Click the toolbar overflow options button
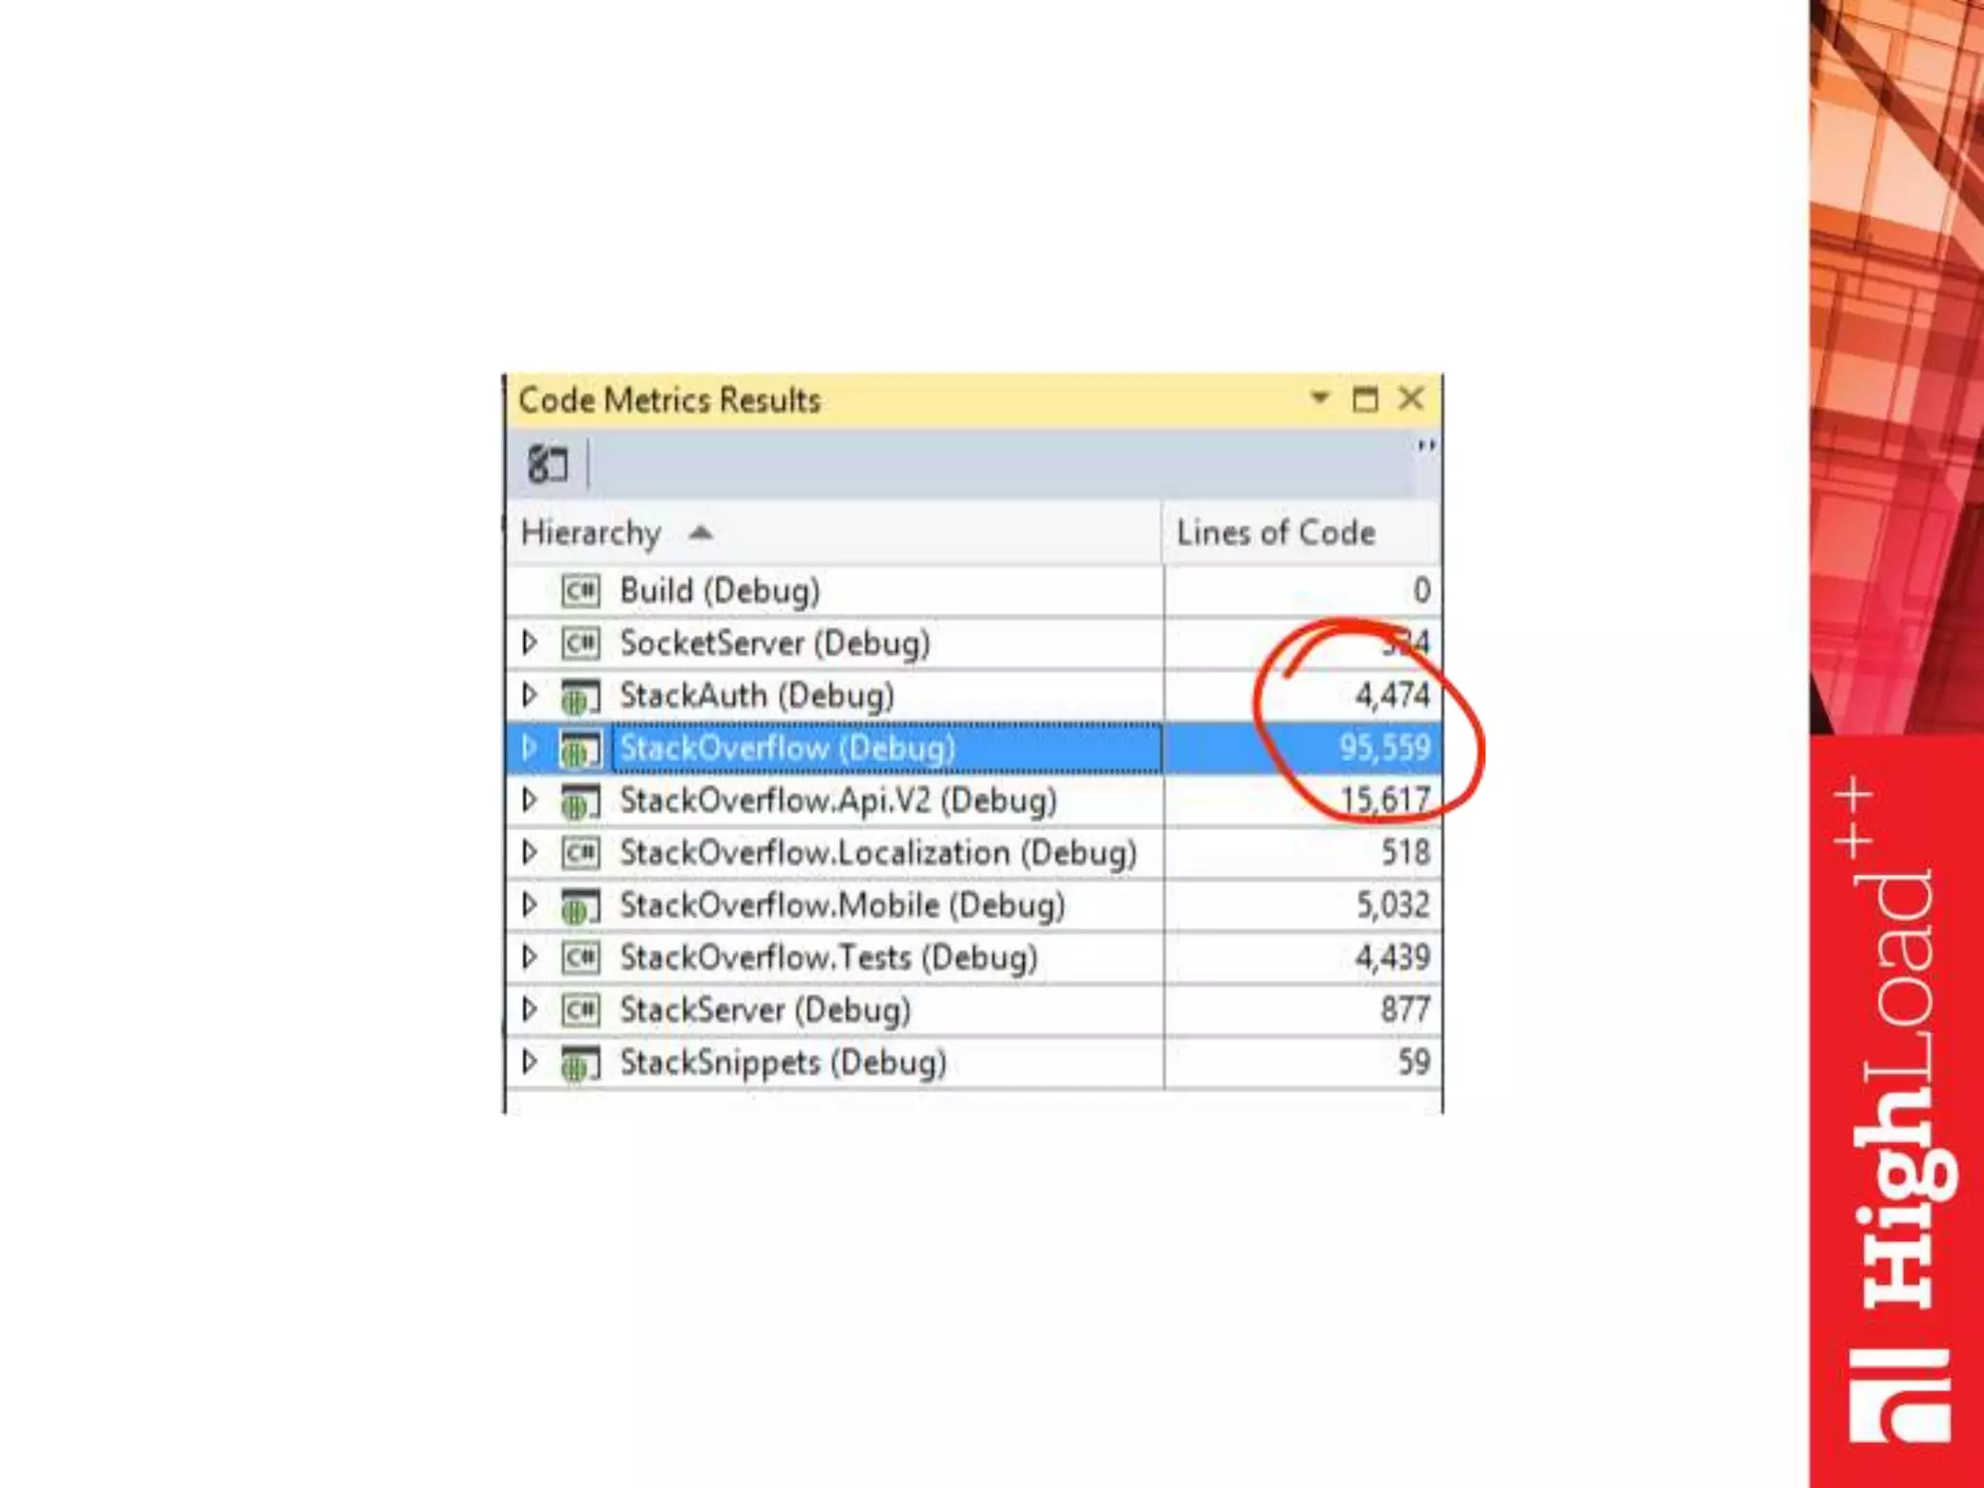The width and height of the screenshot is (1984, 1488). point(1426,447)
